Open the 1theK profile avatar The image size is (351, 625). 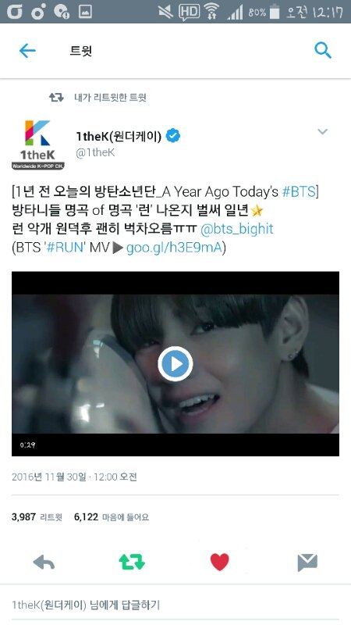(x=37, y=145)
